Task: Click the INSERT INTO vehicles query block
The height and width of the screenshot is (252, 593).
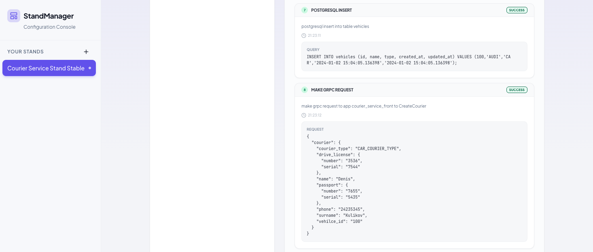Action: pyautogui.click(x=409, y=60)
